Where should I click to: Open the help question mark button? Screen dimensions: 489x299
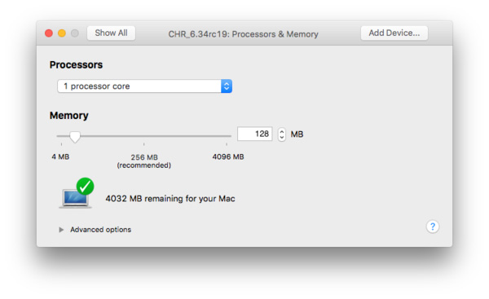pos(433,226)
